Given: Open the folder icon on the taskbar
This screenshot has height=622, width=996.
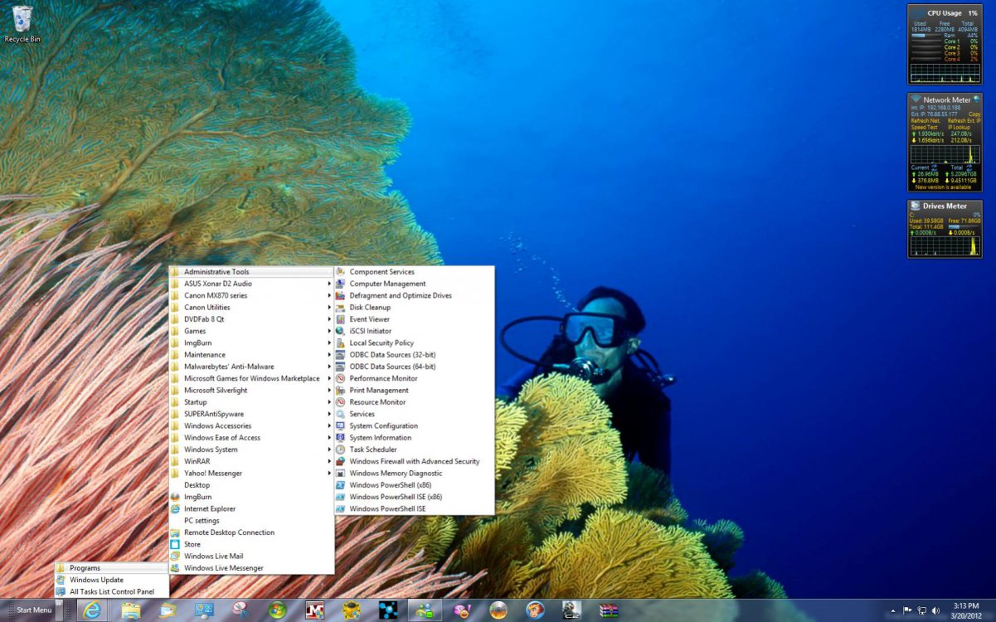Looking at the screenshot, I should (x=130, y=610).
